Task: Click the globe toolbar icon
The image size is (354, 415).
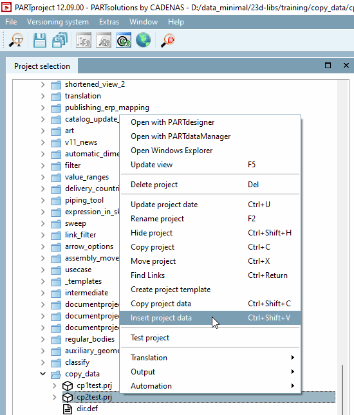Action: 144,41
